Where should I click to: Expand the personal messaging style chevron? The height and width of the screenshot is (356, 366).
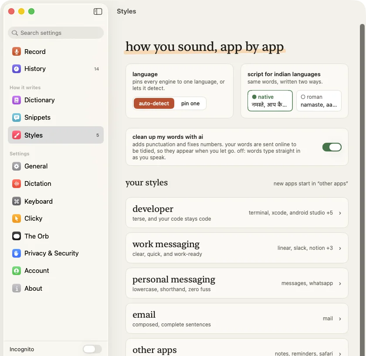click(340, 283)
